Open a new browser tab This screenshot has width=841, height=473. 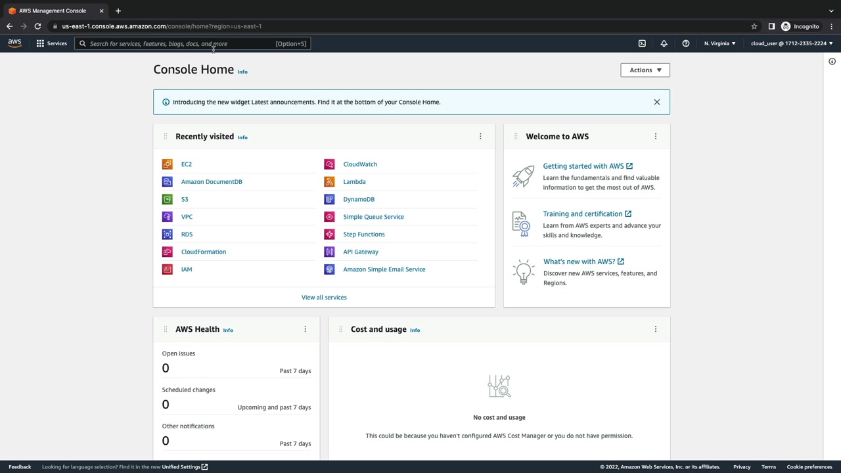click(x=118, y=11)
